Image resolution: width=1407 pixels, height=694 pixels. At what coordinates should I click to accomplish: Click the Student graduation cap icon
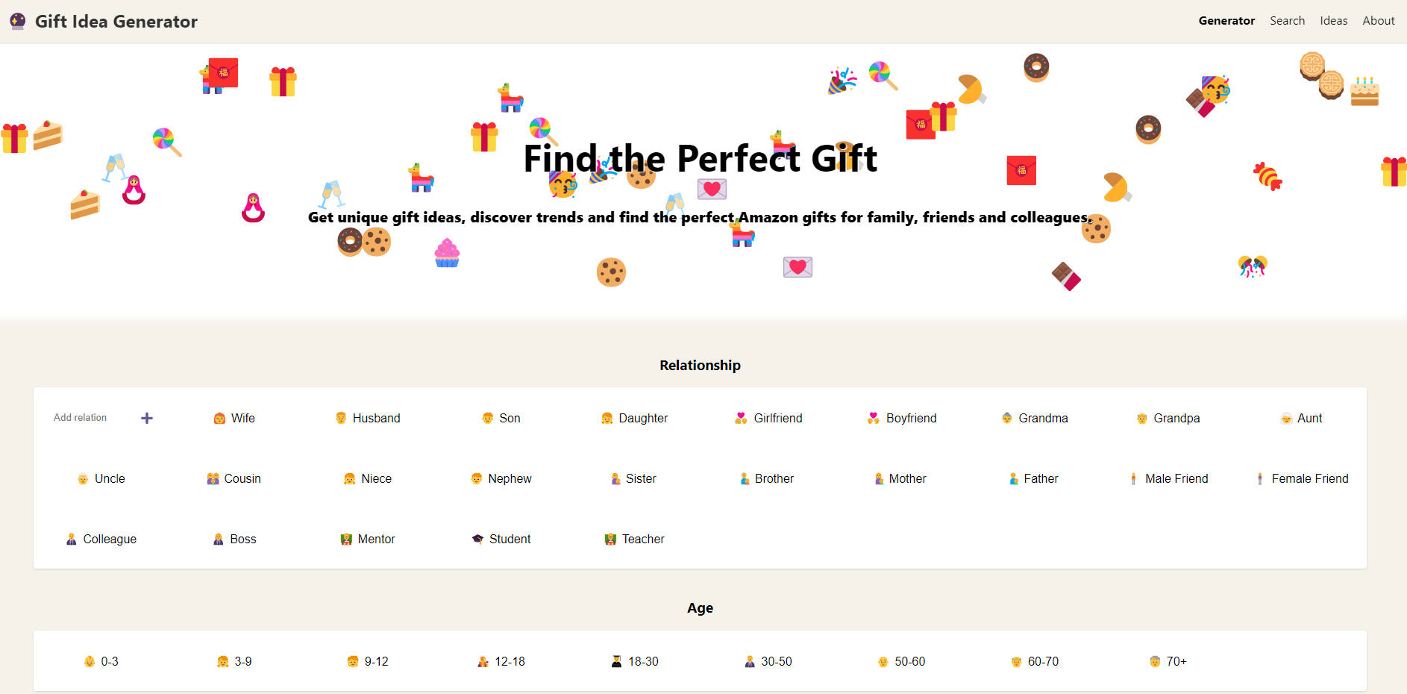(477, 539)
